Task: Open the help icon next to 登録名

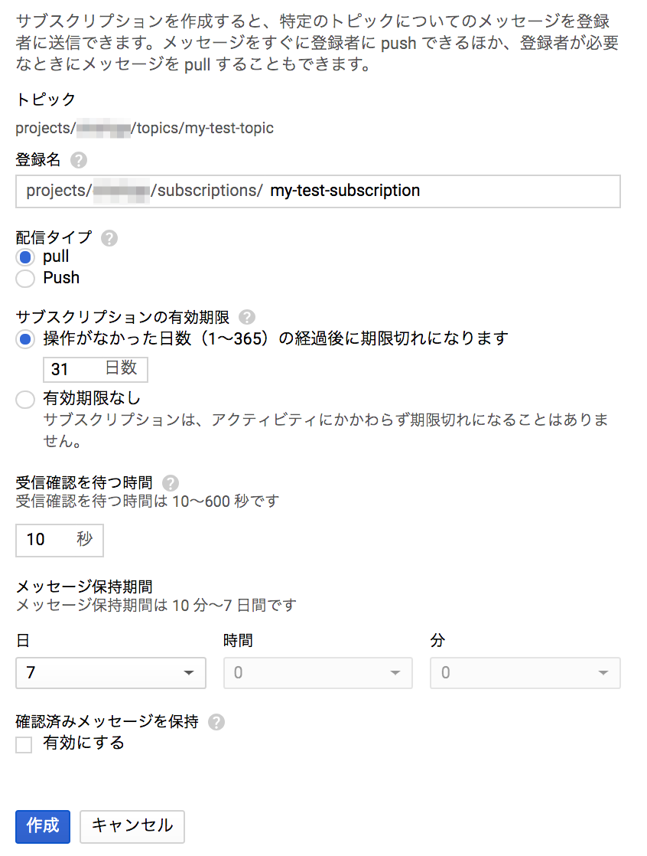Action: click(x=80, y=160)
